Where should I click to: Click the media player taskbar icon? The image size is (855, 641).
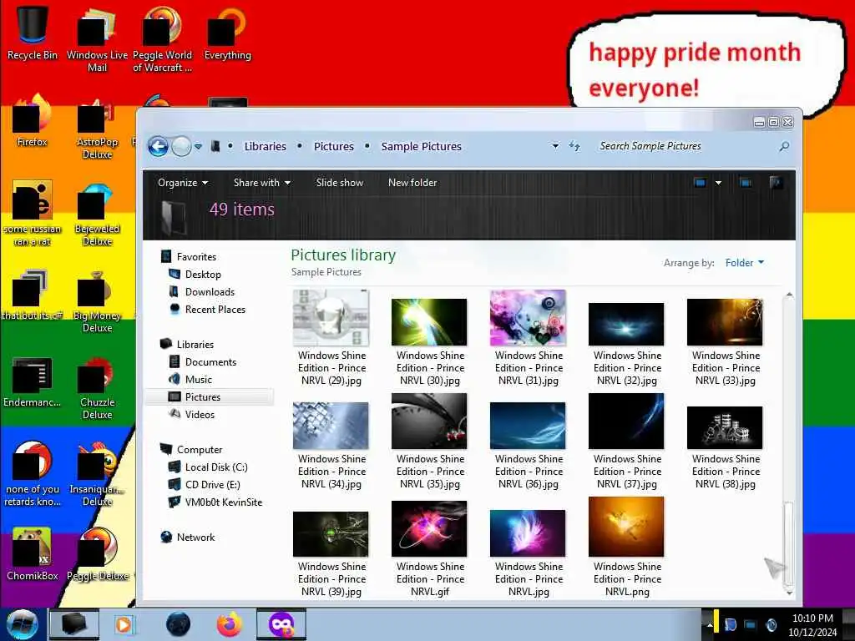(x=124, y=624)
